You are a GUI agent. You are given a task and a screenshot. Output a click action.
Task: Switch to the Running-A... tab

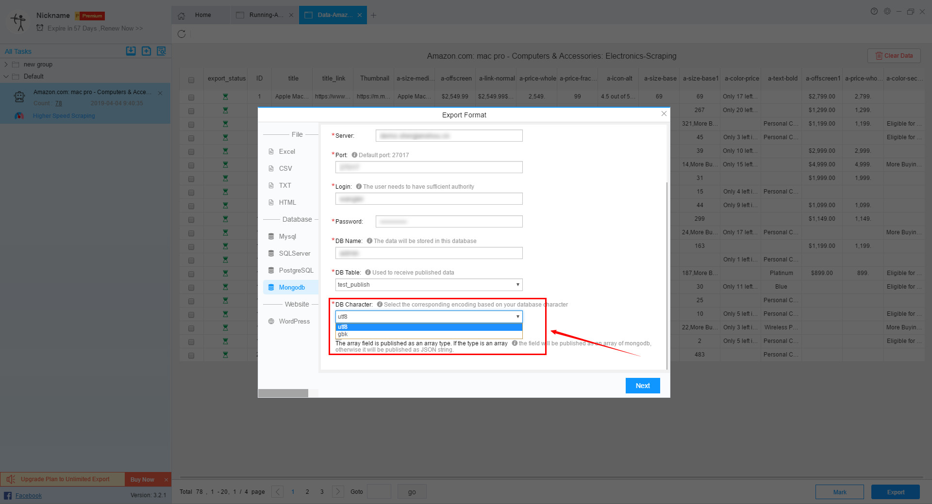(x=266, y=15)
